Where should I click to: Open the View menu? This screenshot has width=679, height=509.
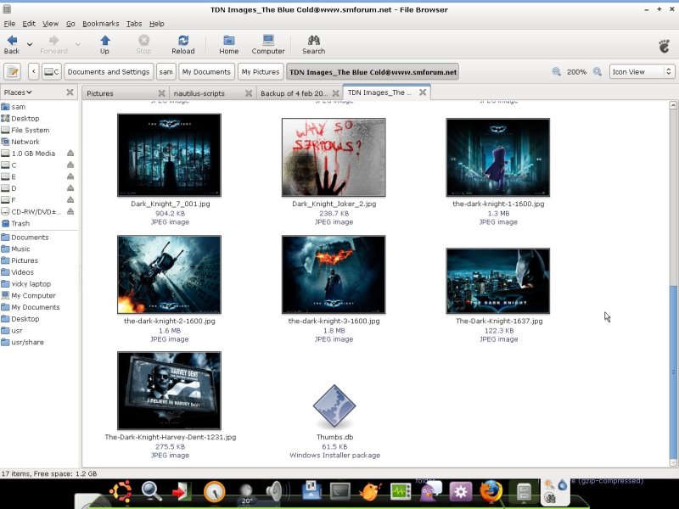(50, 24)
